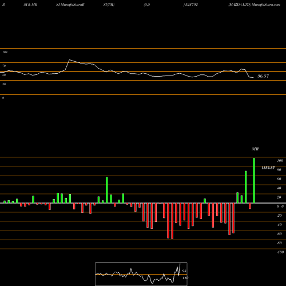The image size is (286, 286).
Task: Click the RSI line peak near 70 level
Action: click(70, 60)
